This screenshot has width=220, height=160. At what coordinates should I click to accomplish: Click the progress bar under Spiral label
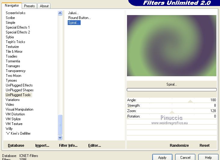172,89
